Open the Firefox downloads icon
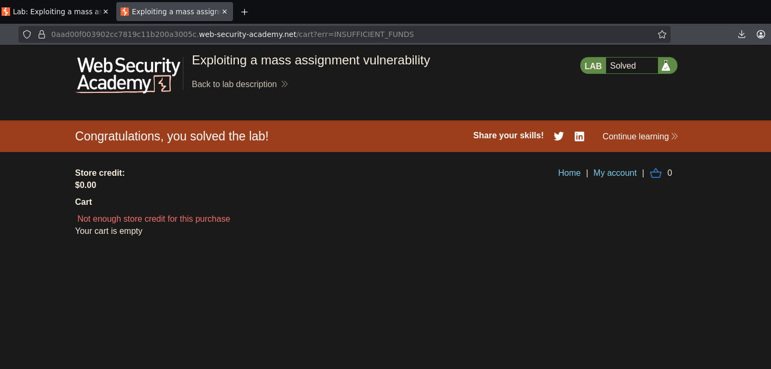Image resolution: width=771 pixels, height=369 pixels. click(x=741, y=34)
